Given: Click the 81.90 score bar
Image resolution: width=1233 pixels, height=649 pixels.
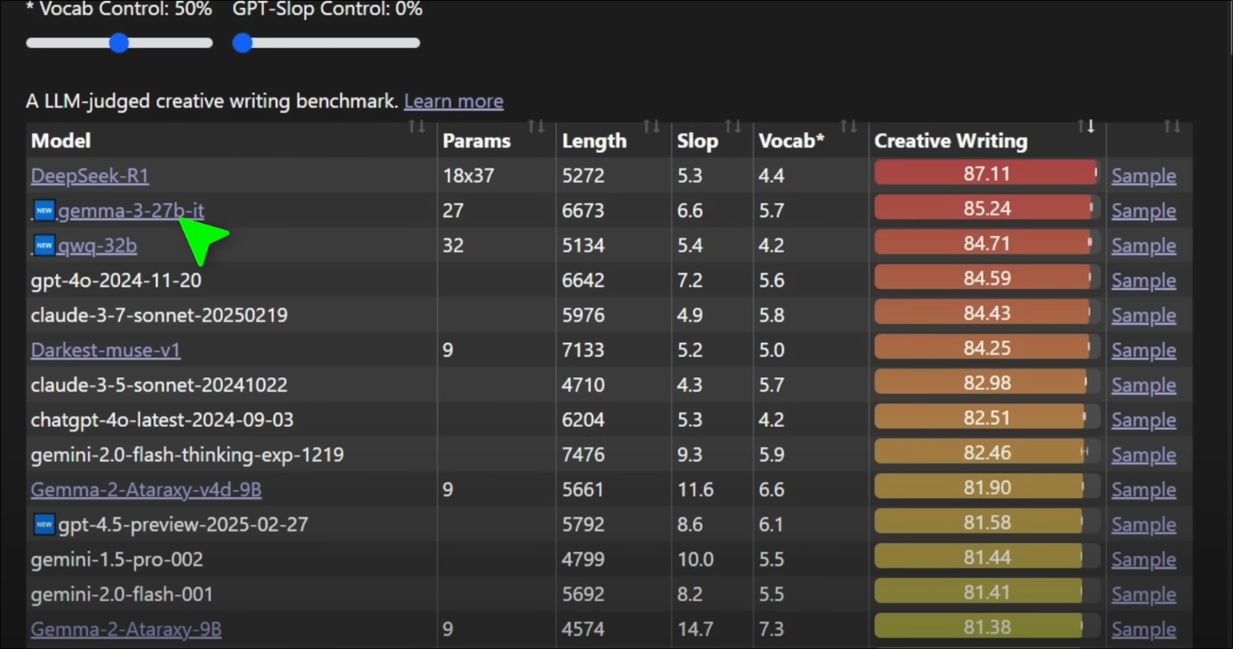Looking at the screenshot, I should tap(987, 488).
